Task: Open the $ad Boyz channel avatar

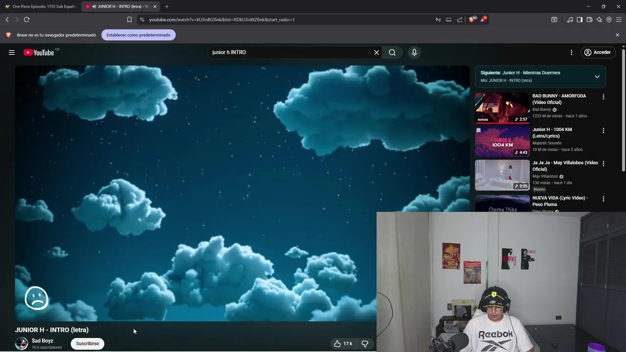Action: tap(22, 344)
